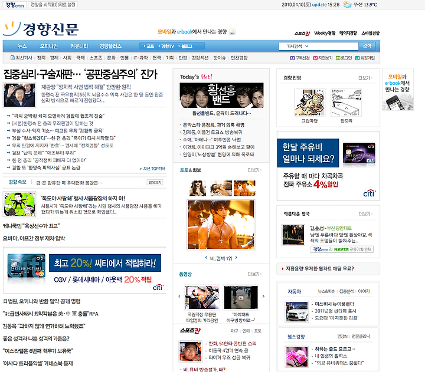Open the 기사검색 search type dropdown
The width and height of the screenshot is (425, 372).
click(297, 47)
